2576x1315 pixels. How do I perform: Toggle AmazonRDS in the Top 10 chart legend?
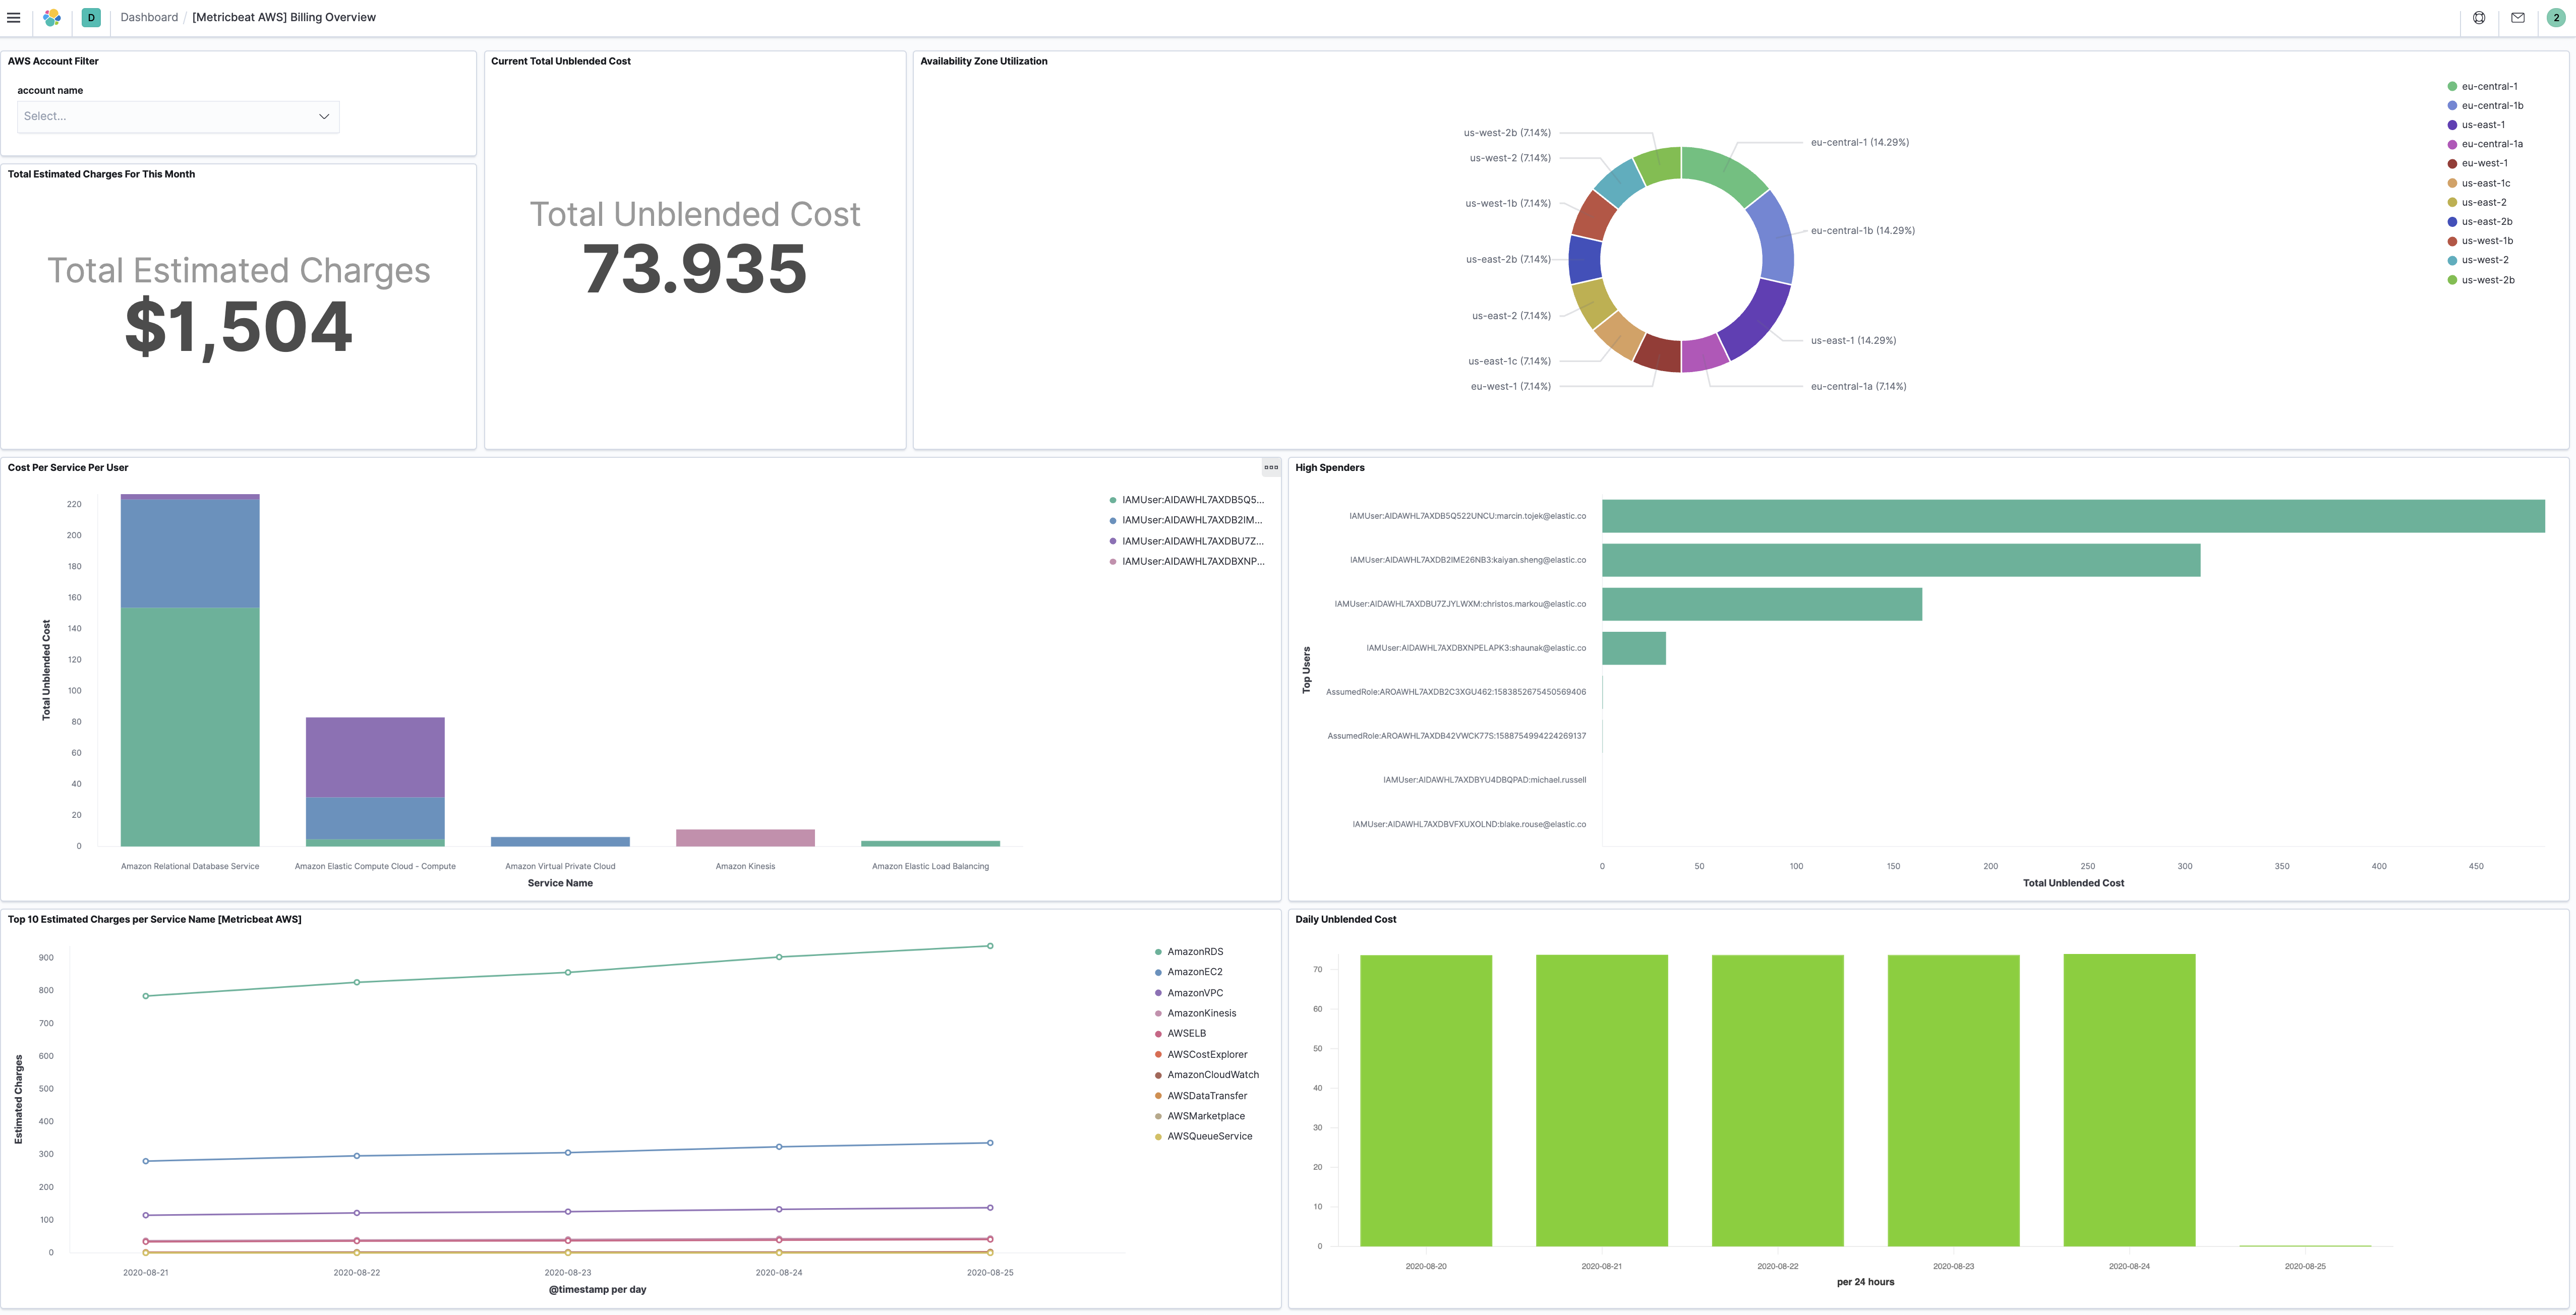coord(1195,951)
